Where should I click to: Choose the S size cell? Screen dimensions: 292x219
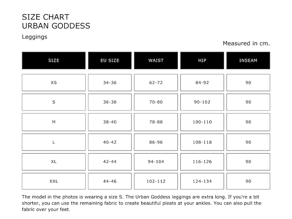coord(54,102)
